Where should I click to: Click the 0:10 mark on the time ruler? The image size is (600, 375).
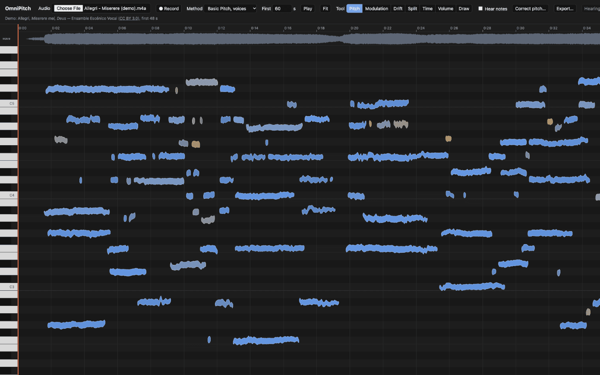(x=188, y=28)
